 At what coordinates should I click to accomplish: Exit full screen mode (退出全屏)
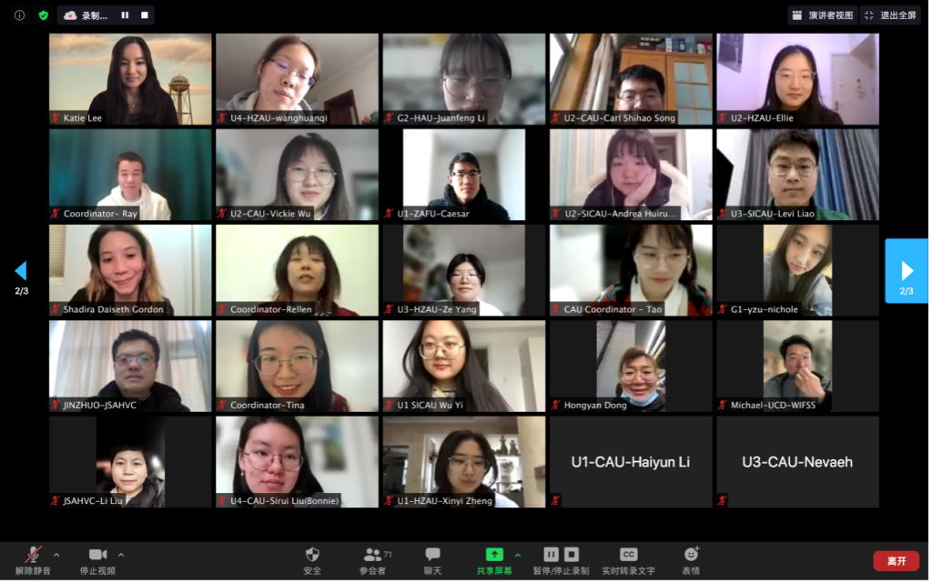(x=891, y=15)
